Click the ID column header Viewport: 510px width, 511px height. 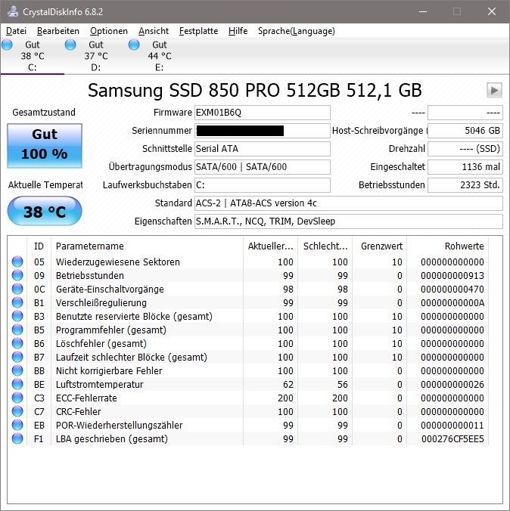click(x=39, y=246)
